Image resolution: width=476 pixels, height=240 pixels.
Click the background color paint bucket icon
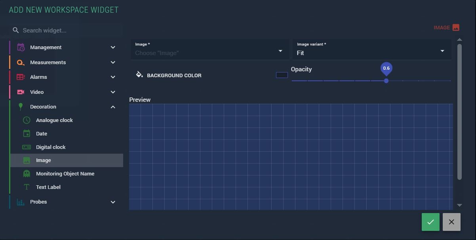139,74
